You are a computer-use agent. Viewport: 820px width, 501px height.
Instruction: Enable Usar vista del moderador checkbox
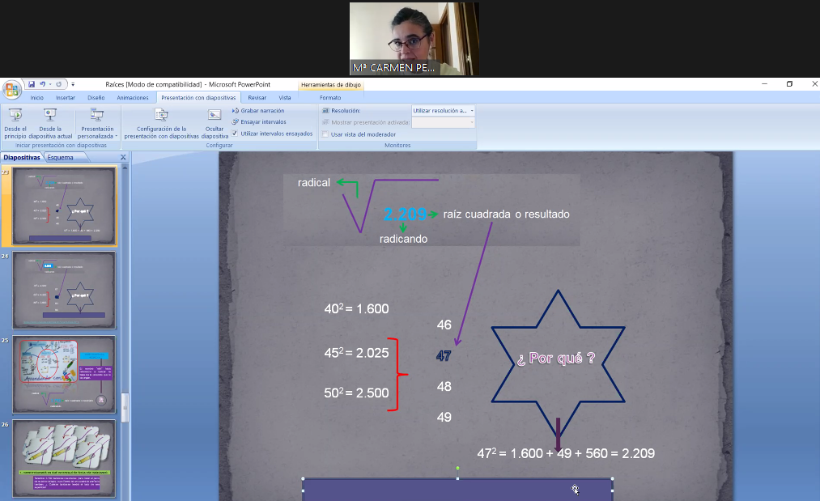click(x=325, y=134)
